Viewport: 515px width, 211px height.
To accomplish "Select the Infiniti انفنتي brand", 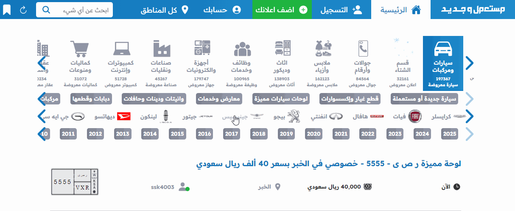I will tap(327, 116).
